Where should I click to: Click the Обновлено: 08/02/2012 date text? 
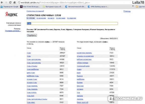[109, 39]
